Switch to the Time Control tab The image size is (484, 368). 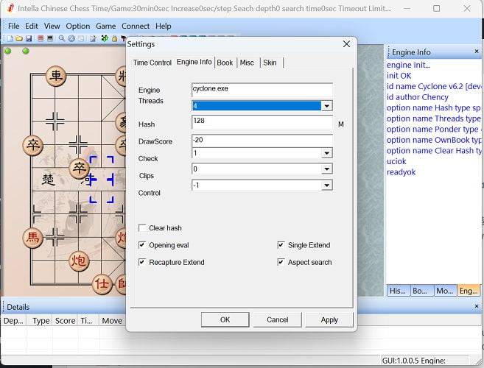pos(152,63)
